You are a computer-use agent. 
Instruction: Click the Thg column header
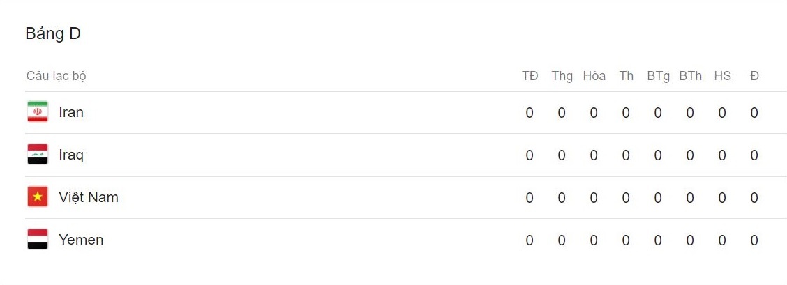562,76
